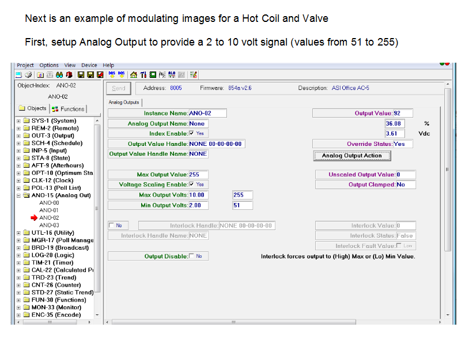Viewport: 461px width, 346px height.
Task: Select ANO-01 in the tree
Action: coord(49,210)
